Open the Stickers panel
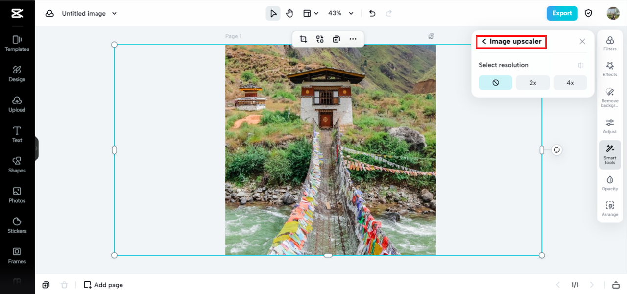Image resolution: width=627 pixels, height=294 pixels. [x=17, y=225]
